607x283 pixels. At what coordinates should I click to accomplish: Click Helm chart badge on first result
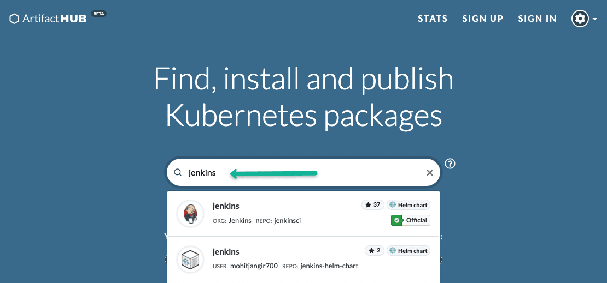tap(408, 205)
